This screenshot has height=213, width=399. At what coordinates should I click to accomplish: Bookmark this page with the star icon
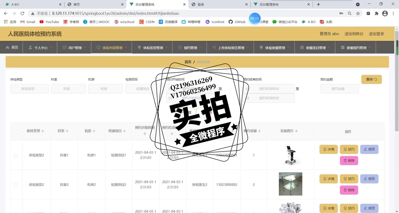[358, 13]
